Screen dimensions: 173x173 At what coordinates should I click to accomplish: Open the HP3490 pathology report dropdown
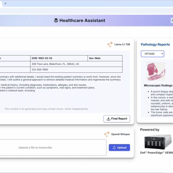click(152, 54)
